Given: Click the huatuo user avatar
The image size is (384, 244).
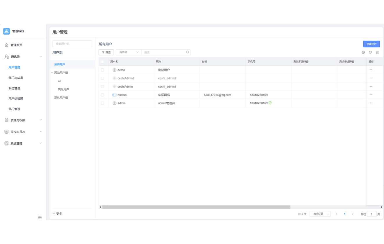Looking at the screenshot, I should [x=114, y=95].
